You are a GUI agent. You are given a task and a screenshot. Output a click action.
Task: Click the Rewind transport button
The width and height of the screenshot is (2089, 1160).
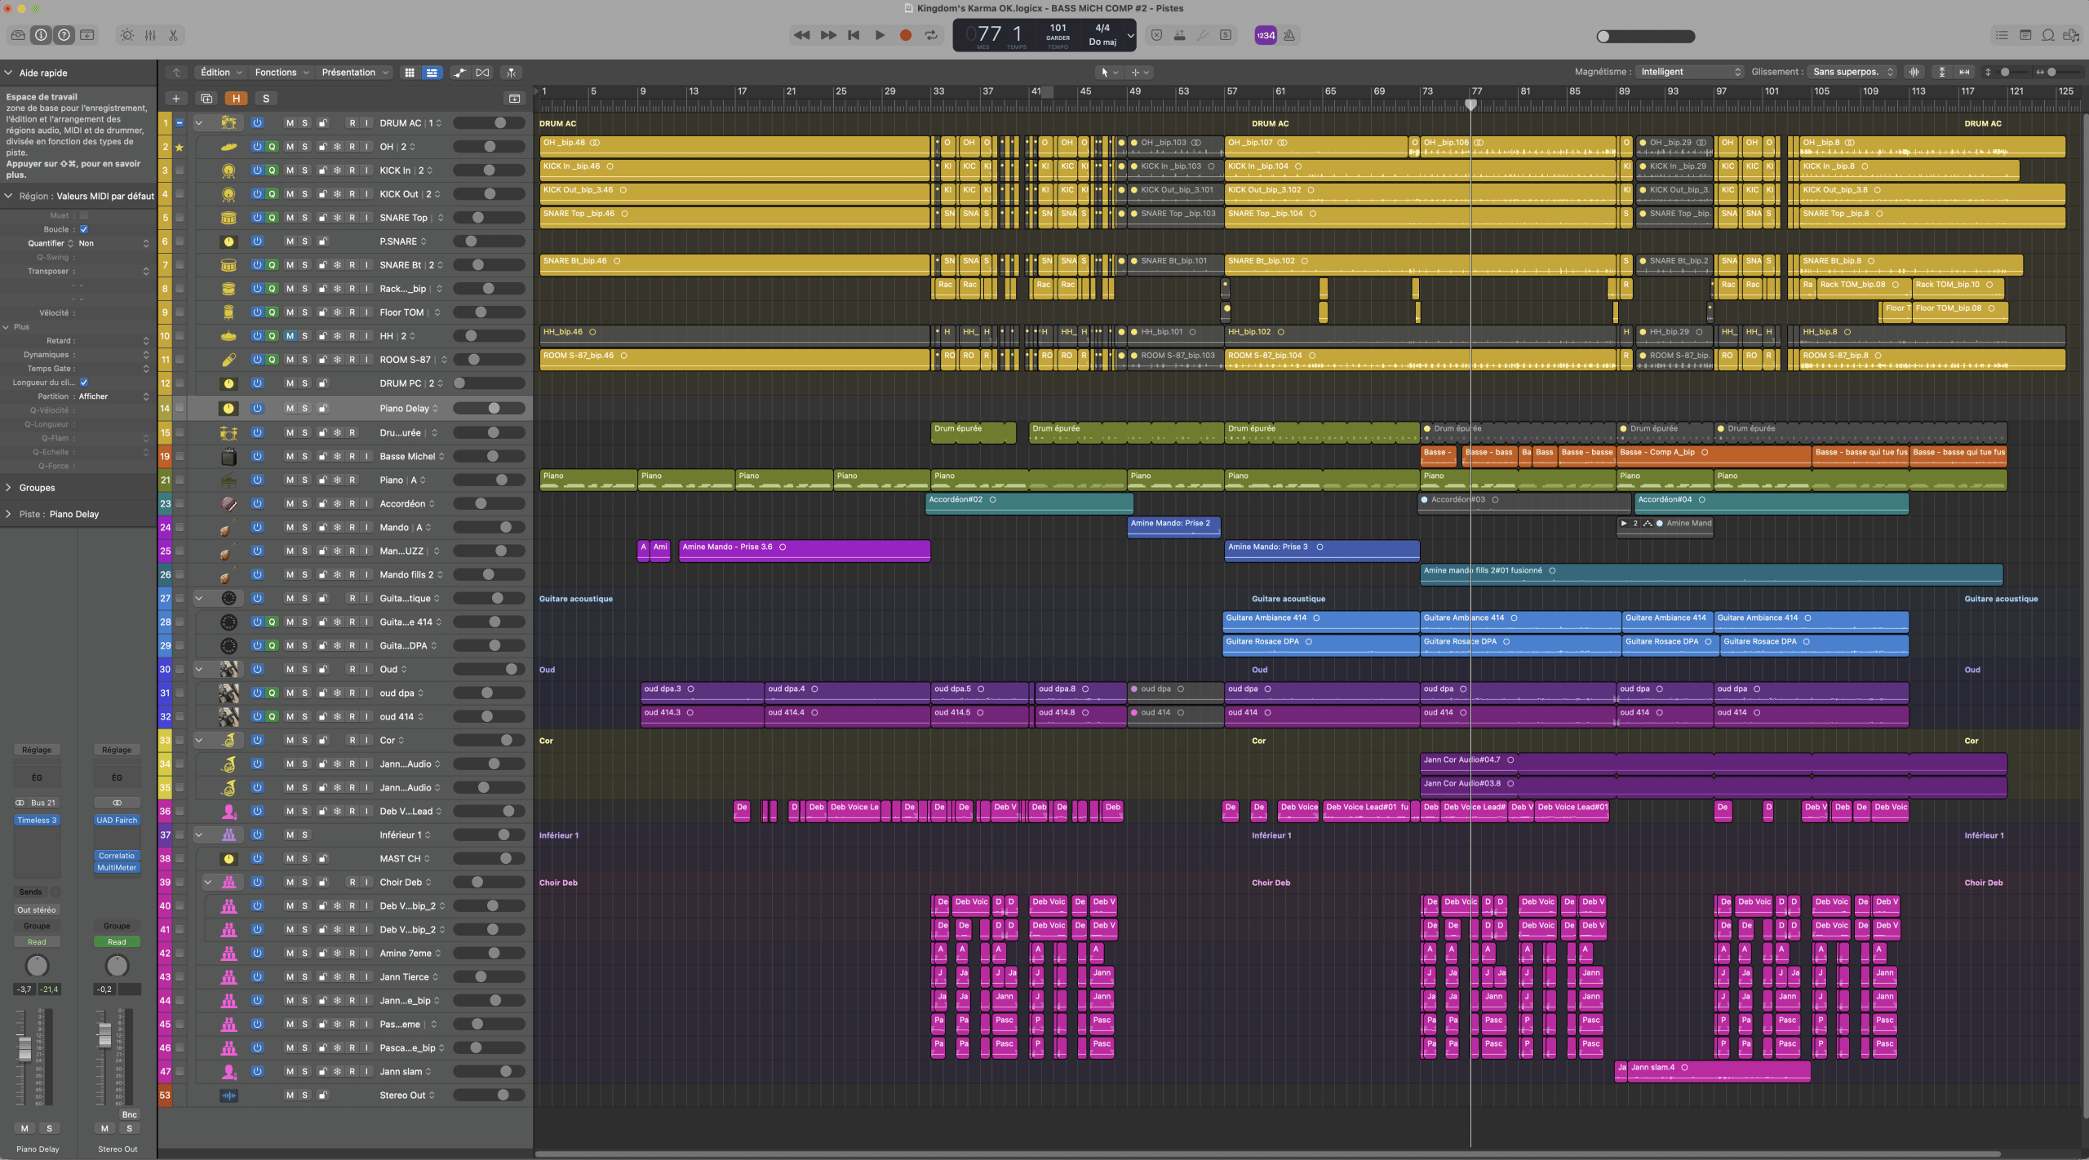(801, 35)
